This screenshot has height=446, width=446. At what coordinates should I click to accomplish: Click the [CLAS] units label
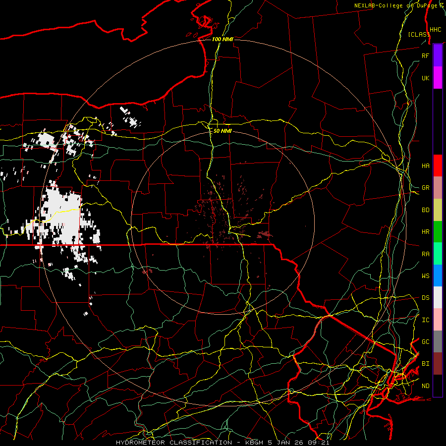click(x=419, y=34)
